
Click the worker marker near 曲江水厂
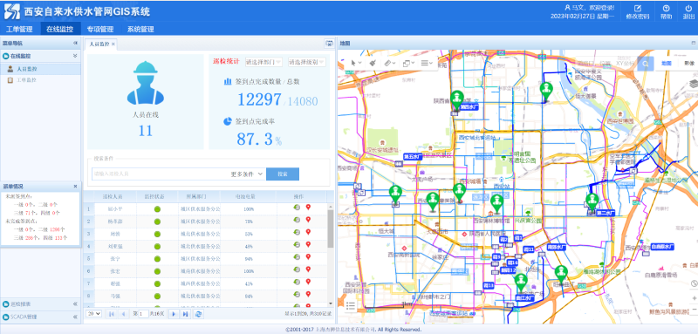[520, 282]
